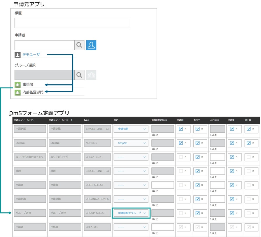261x237 pixels.
Task: Expand the 申請状態 指定 dropdown
Action: tap(131, 129)
